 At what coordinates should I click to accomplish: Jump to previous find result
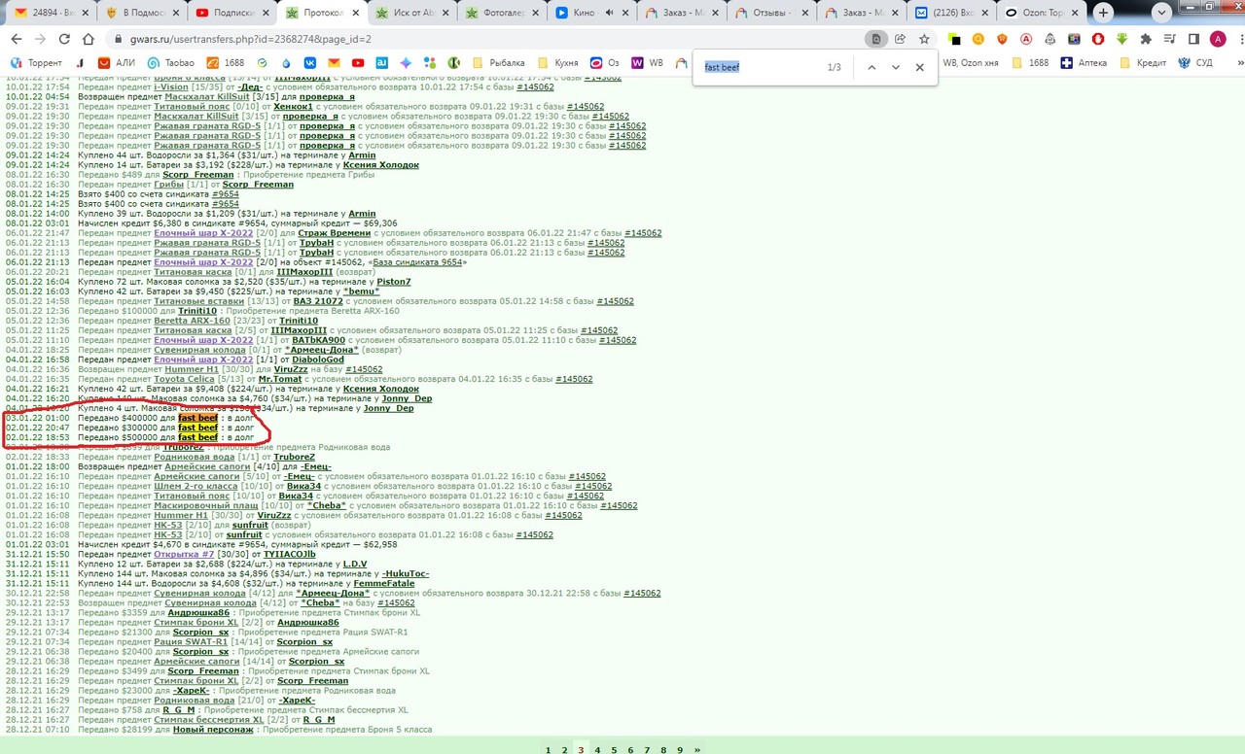pos(871,67)
